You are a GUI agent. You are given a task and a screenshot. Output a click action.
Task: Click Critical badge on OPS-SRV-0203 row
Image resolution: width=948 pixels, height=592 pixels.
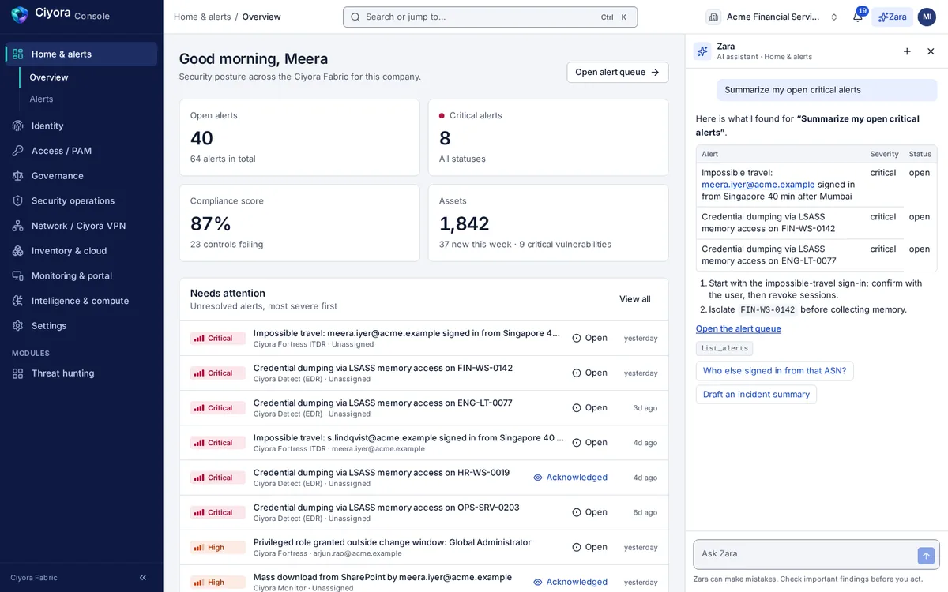tap(218, 512)
